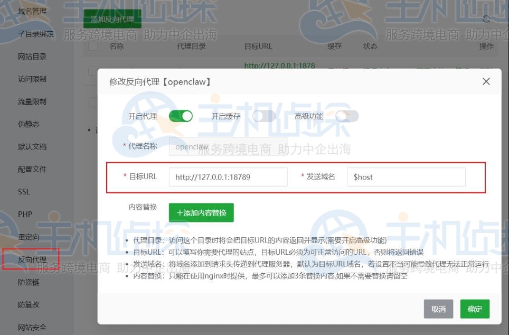This screenshot has width=509, height=335.
Task: Click the 取消 button in the dialog
Action: click(x=438, y=309)
